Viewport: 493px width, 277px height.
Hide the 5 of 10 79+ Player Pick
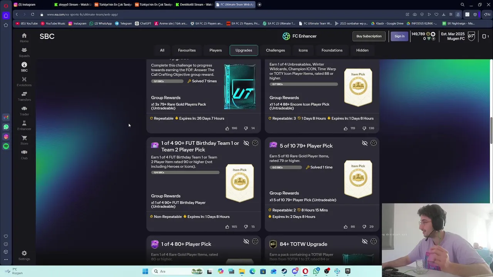pyautogui.click(x=365, y=143)
